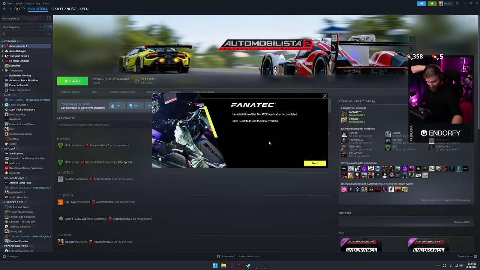
Task: Click the Assetto Corsa Rally game icon
Action: click(x=6, y=183)
